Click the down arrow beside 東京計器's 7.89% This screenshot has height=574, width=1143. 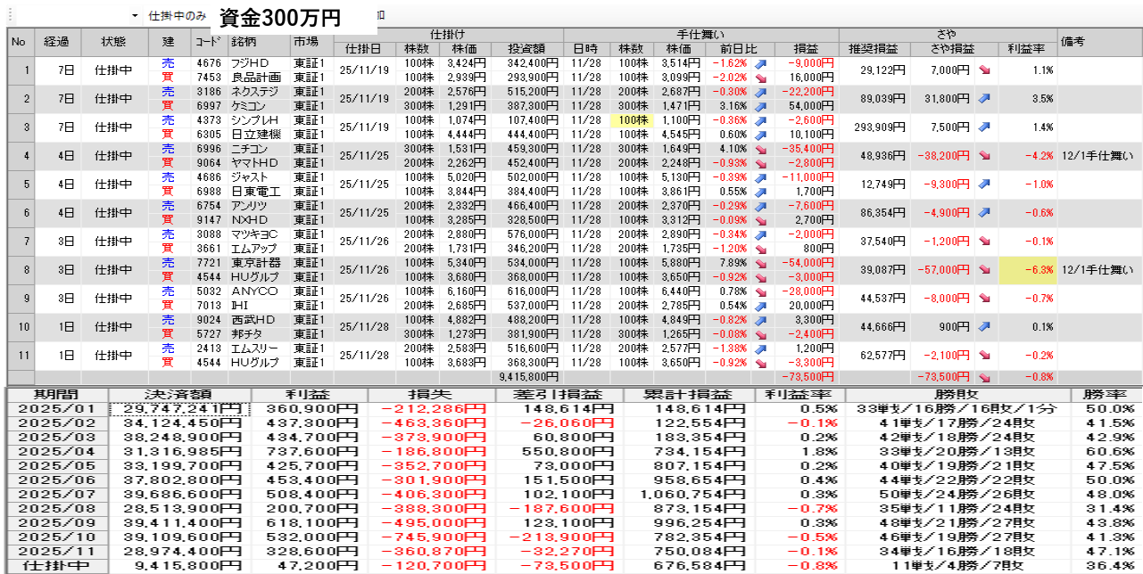[761, 263]
